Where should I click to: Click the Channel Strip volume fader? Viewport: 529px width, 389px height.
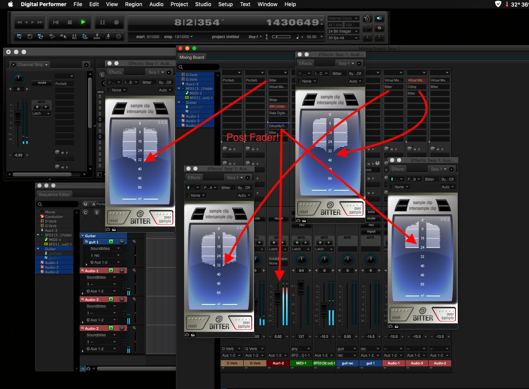(x=18, y=117)
